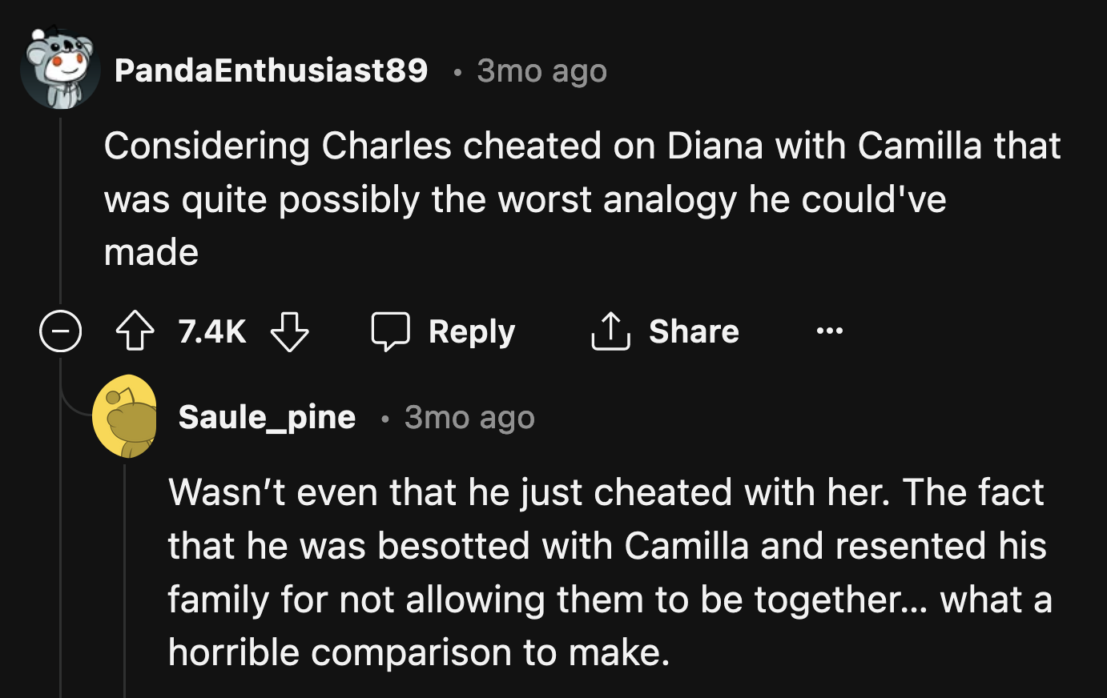This screenshot has height=698, width=1107.
Task: Toggle the upvote arrow off the comment
Action: pyautogui.click(x=135, y=331)
